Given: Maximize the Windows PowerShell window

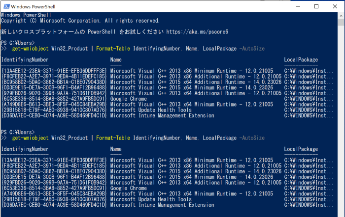Looking at the screenshot, I should [x=316, y=6].
